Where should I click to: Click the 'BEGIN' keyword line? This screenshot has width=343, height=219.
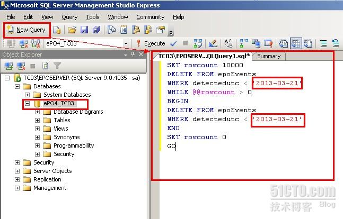[178, 101]
